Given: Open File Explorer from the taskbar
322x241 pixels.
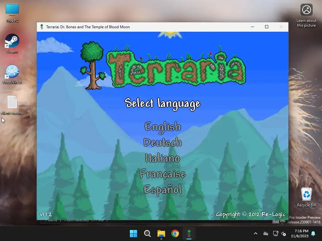Looking at the screenshot, I should [161, 233].
